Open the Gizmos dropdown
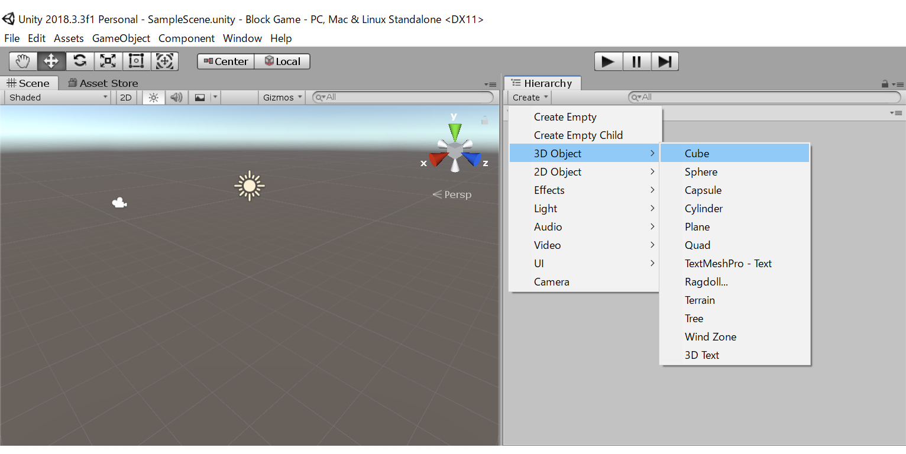 coord(283,98)
